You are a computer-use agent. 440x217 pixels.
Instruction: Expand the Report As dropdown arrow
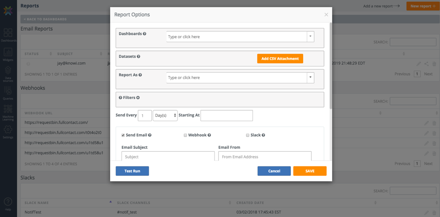(x=311, y=78)
